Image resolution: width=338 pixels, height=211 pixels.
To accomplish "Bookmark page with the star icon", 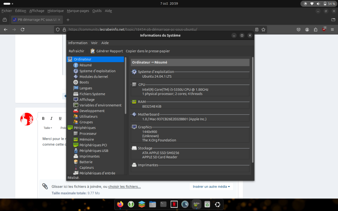I will 263,30.
